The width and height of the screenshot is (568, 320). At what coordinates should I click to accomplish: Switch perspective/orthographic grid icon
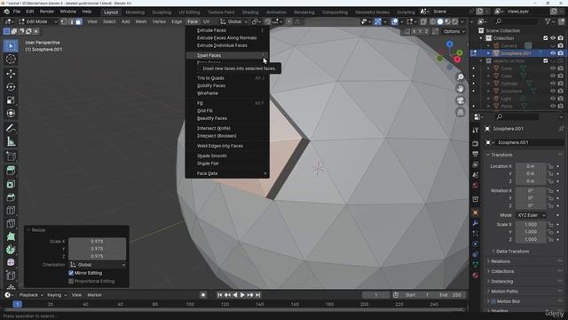pos(460,112)
